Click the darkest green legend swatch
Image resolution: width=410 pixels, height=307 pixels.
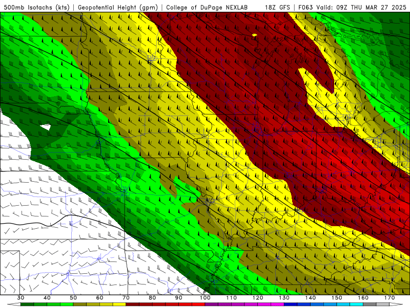pyautogui.click(x=27, y=304)
